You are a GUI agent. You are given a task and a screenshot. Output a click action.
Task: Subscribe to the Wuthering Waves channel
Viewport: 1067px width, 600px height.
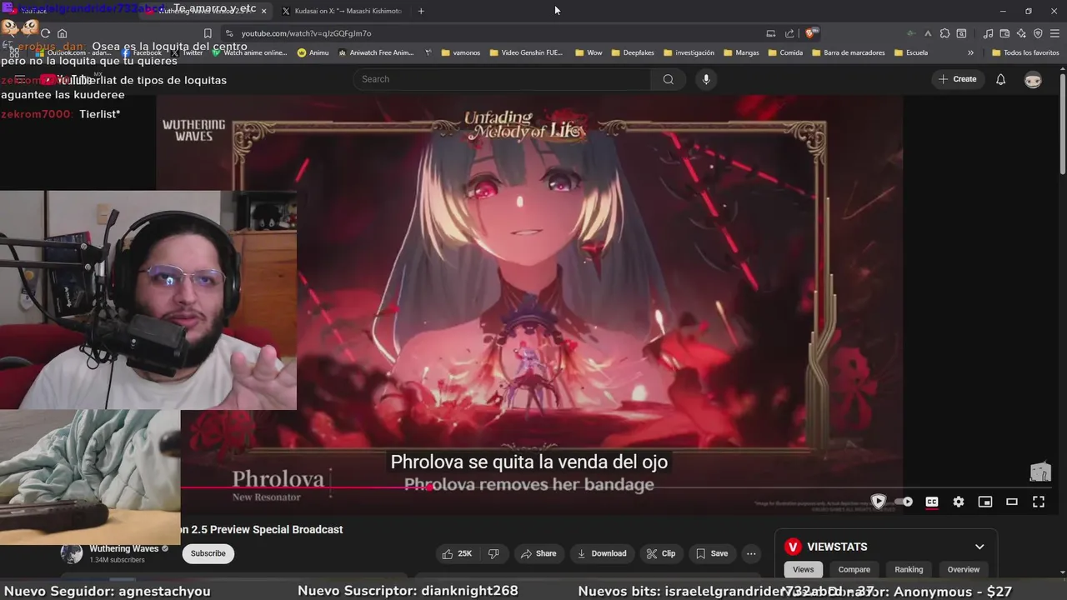coord(208,553)
